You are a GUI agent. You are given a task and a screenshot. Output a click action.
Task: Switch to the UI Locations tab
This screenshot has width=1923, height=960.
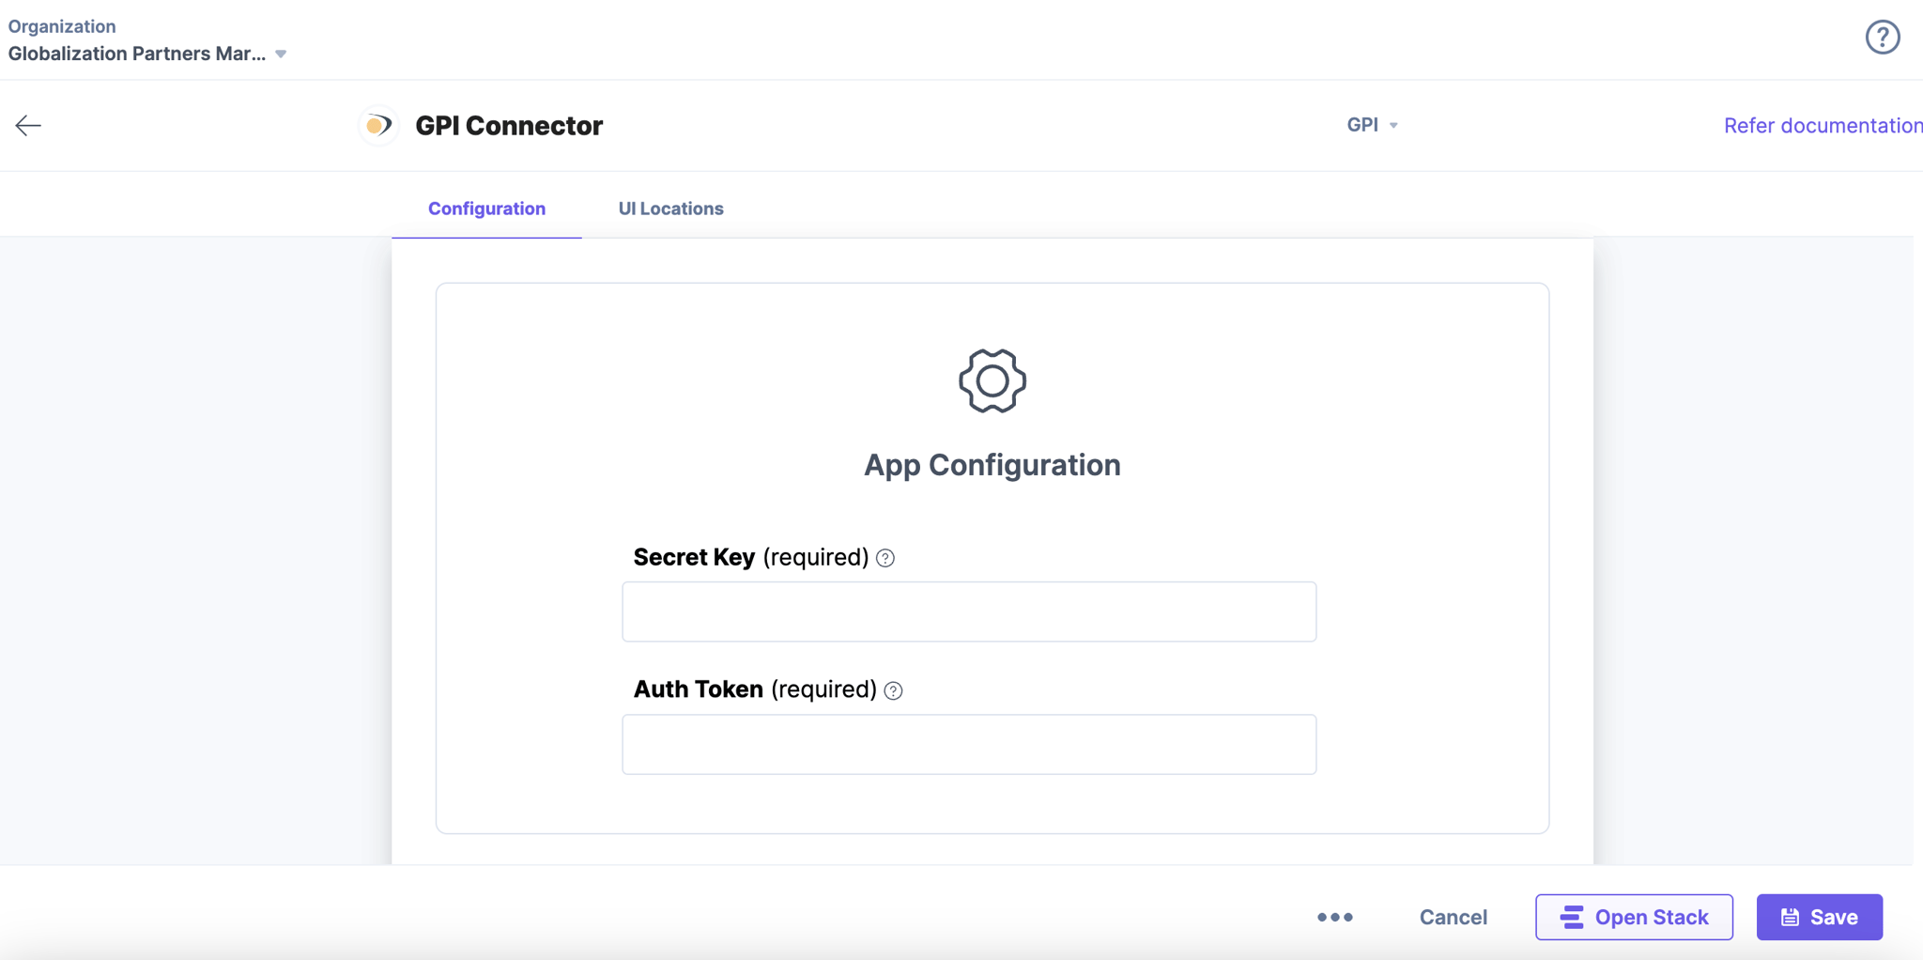point(670,209)
